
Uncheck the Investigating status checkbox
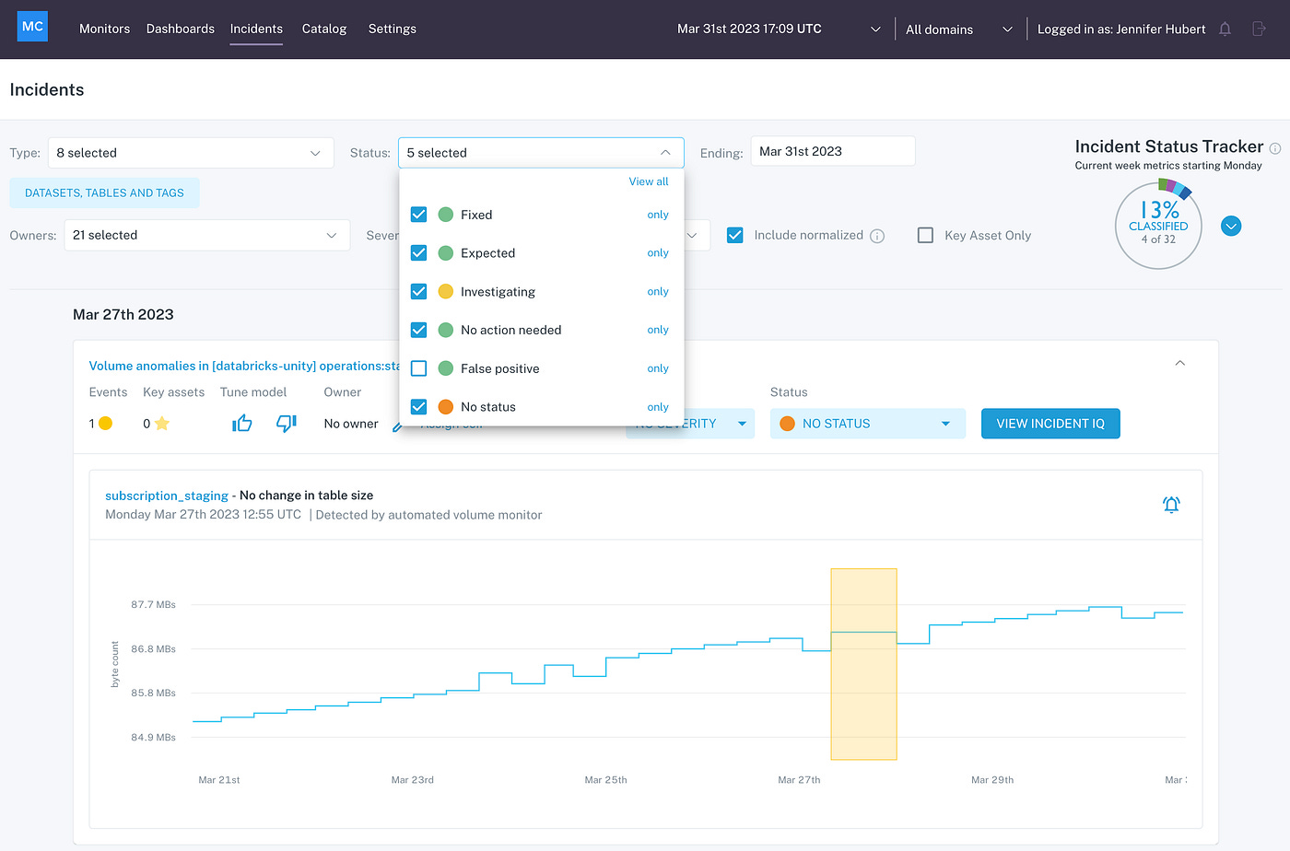tap(418, 291)
